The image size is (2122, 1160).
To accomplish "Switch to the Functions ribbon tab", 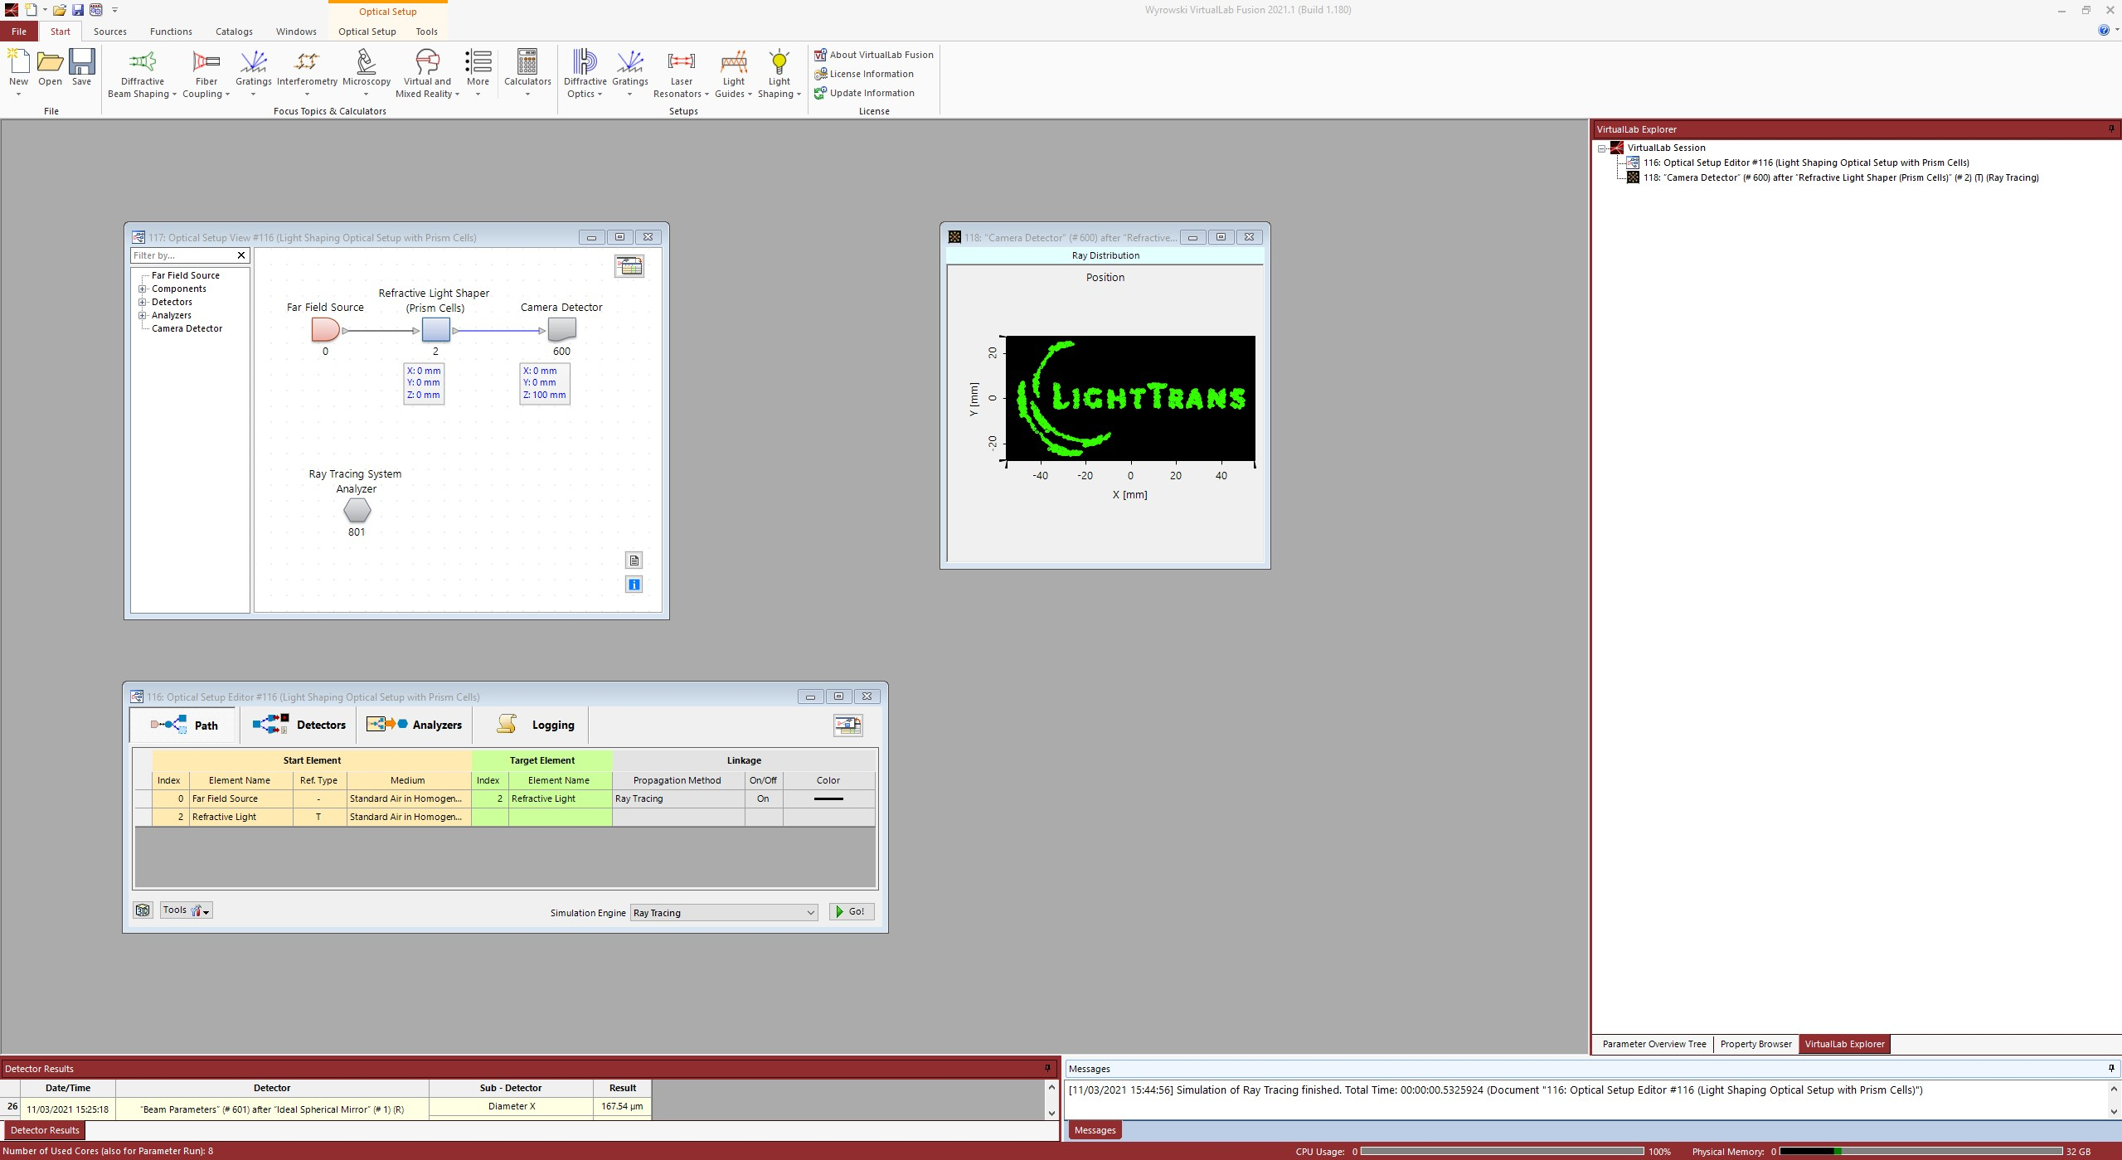I will pos(171,32).
